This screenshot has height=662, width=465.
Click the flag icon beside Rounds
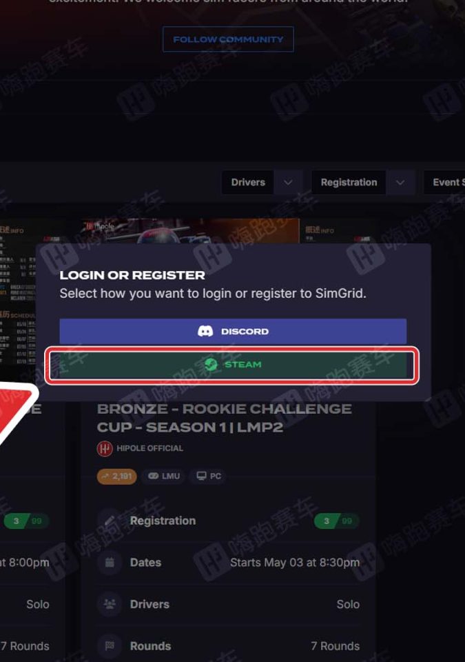pyautogui.click(x=110, y=646)
